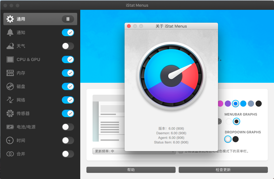Choose white for Menubar Graphs
This screenshot has width=274, height=179.
(229, 121)
